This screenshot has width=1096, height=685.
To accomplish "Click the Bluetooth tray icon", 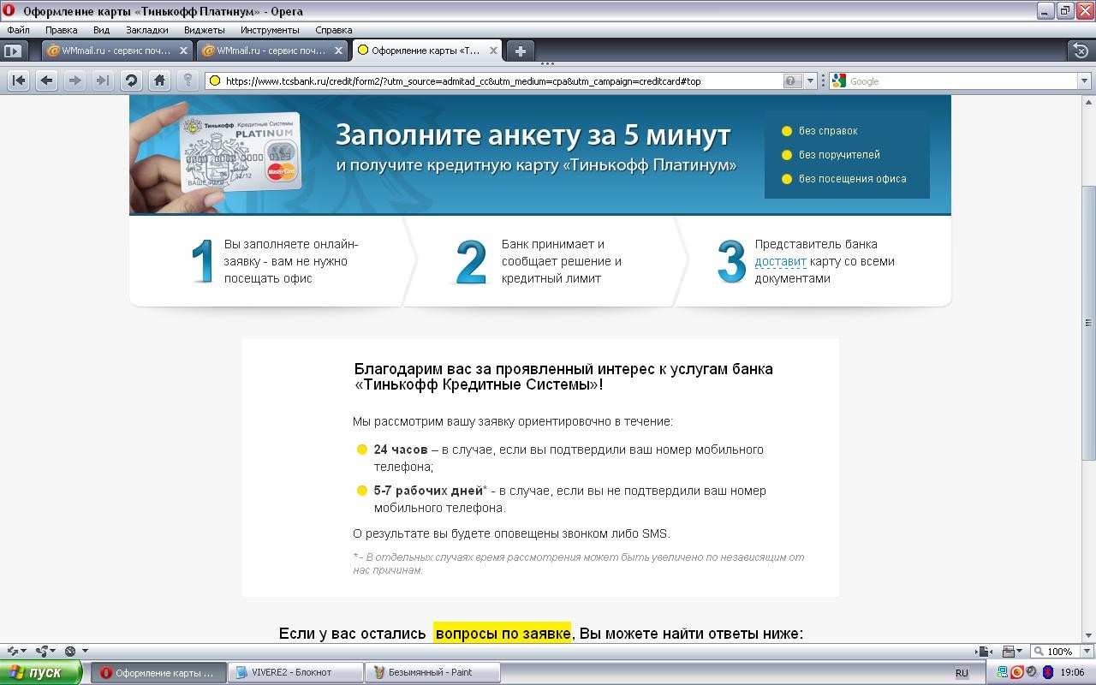I will 1048,673.
